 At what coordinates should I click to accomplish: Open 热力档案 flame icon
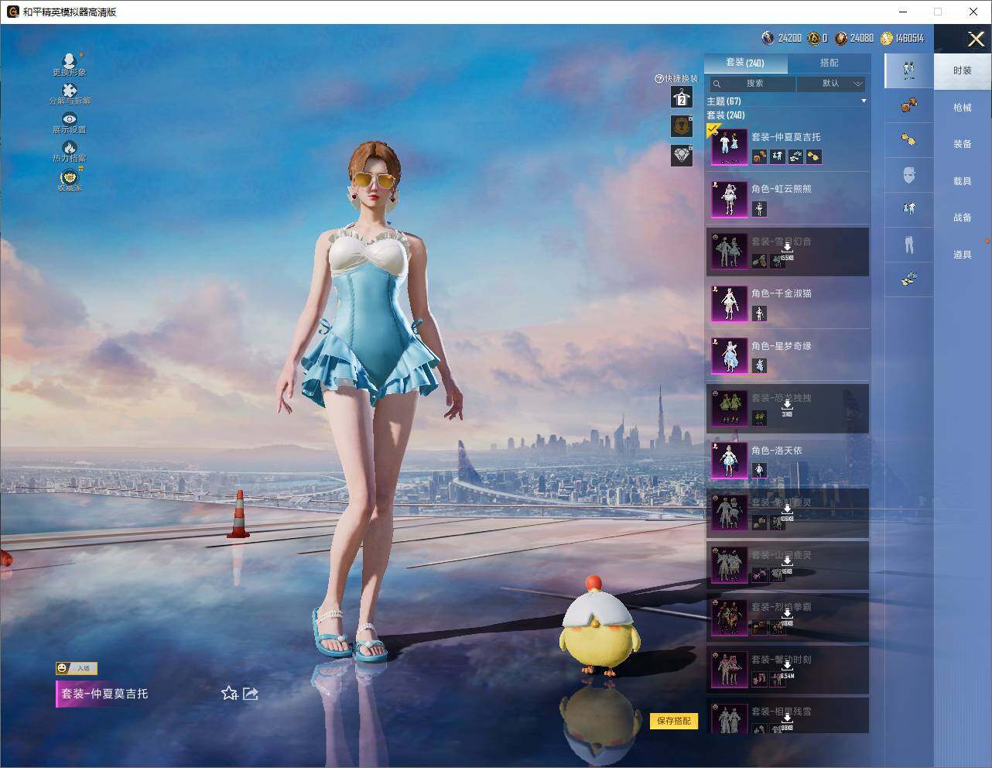[70, 152]
